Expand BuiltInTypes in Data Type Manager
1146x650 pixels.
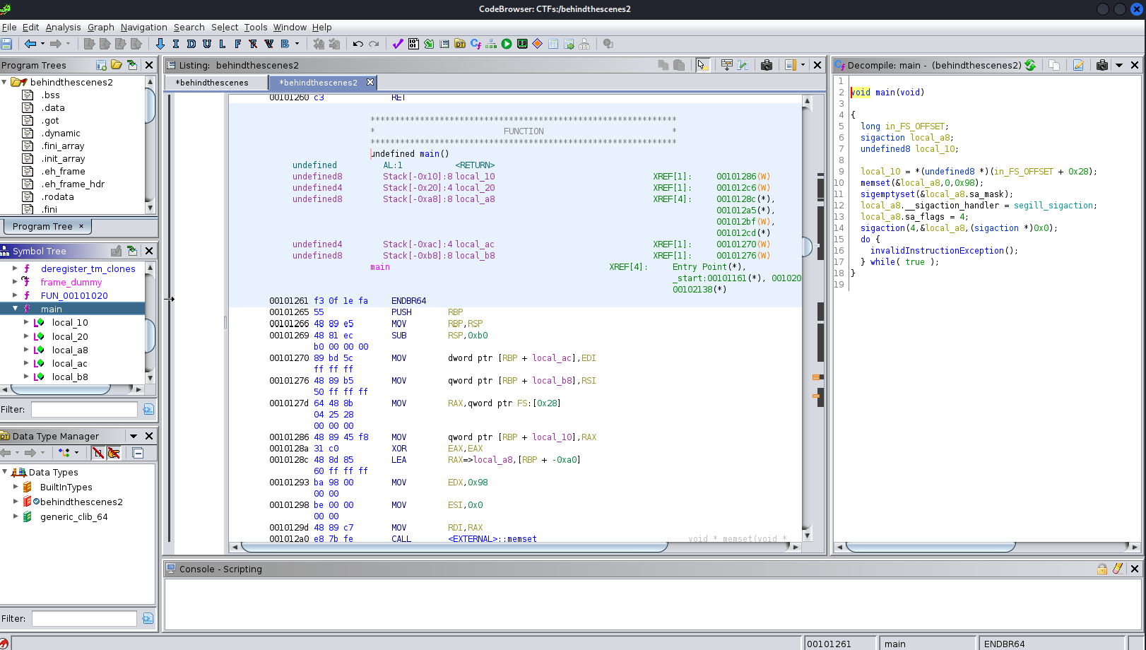(x=16, y=487)
